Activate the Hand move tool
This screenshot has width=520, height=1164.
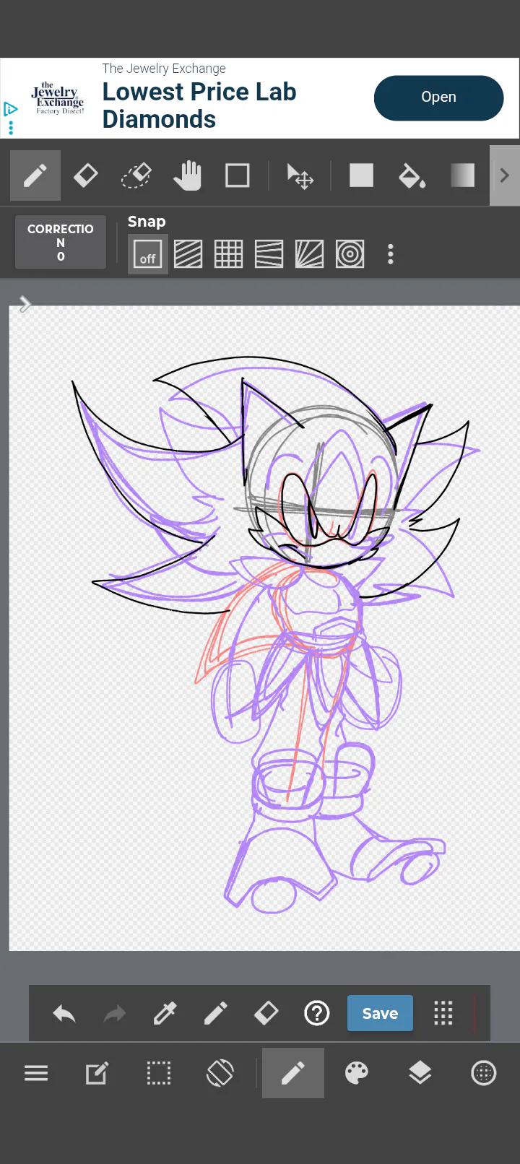coord(187,175)
